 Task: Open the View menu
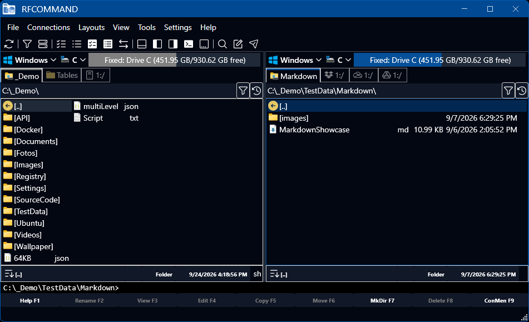click(121, 27)
